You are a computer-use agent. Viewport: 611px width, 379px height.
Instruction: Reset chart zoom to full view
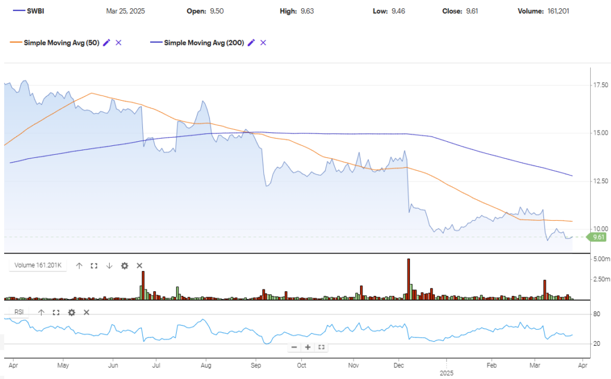[322, 347]
